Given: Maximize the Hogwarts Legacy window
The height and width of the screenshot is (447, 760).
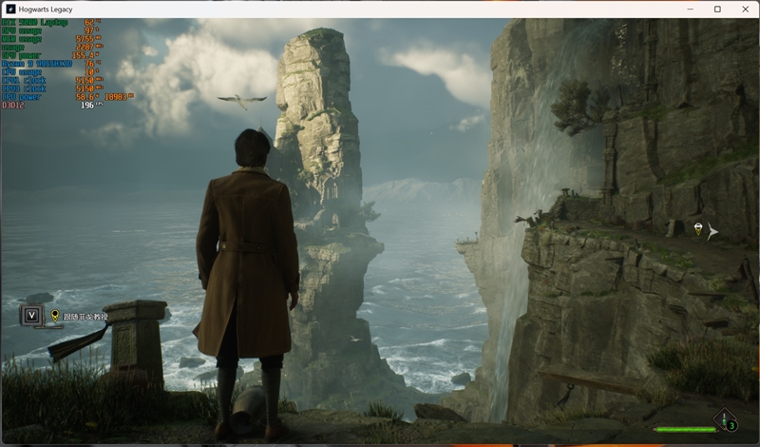Looking at the screenshot, I should [717, 9].
